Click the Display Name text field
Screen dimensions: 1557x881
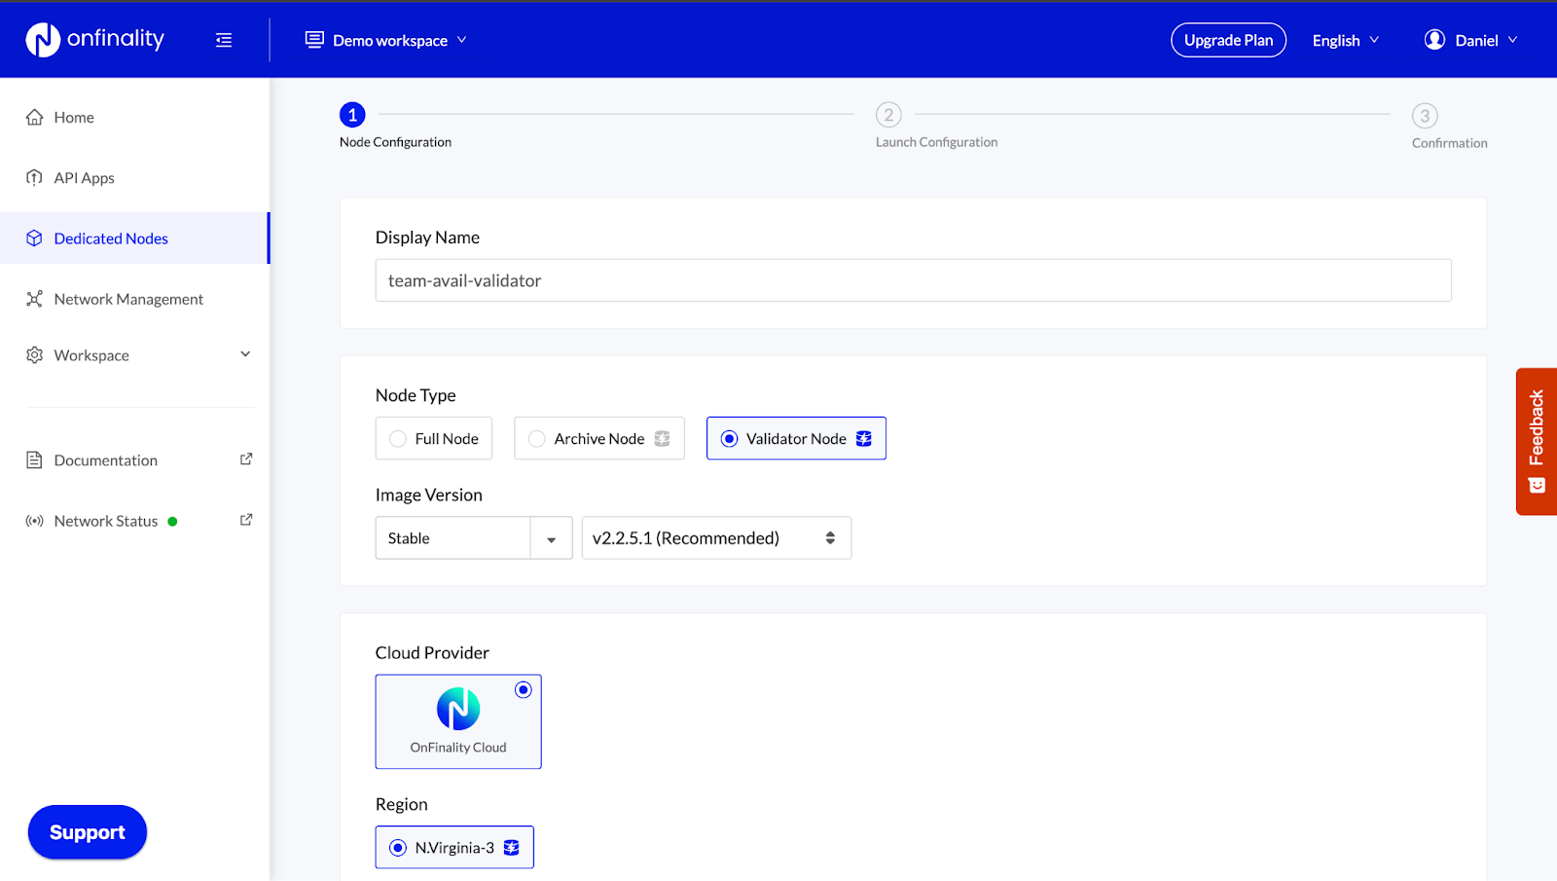click(x=913, y=280)
